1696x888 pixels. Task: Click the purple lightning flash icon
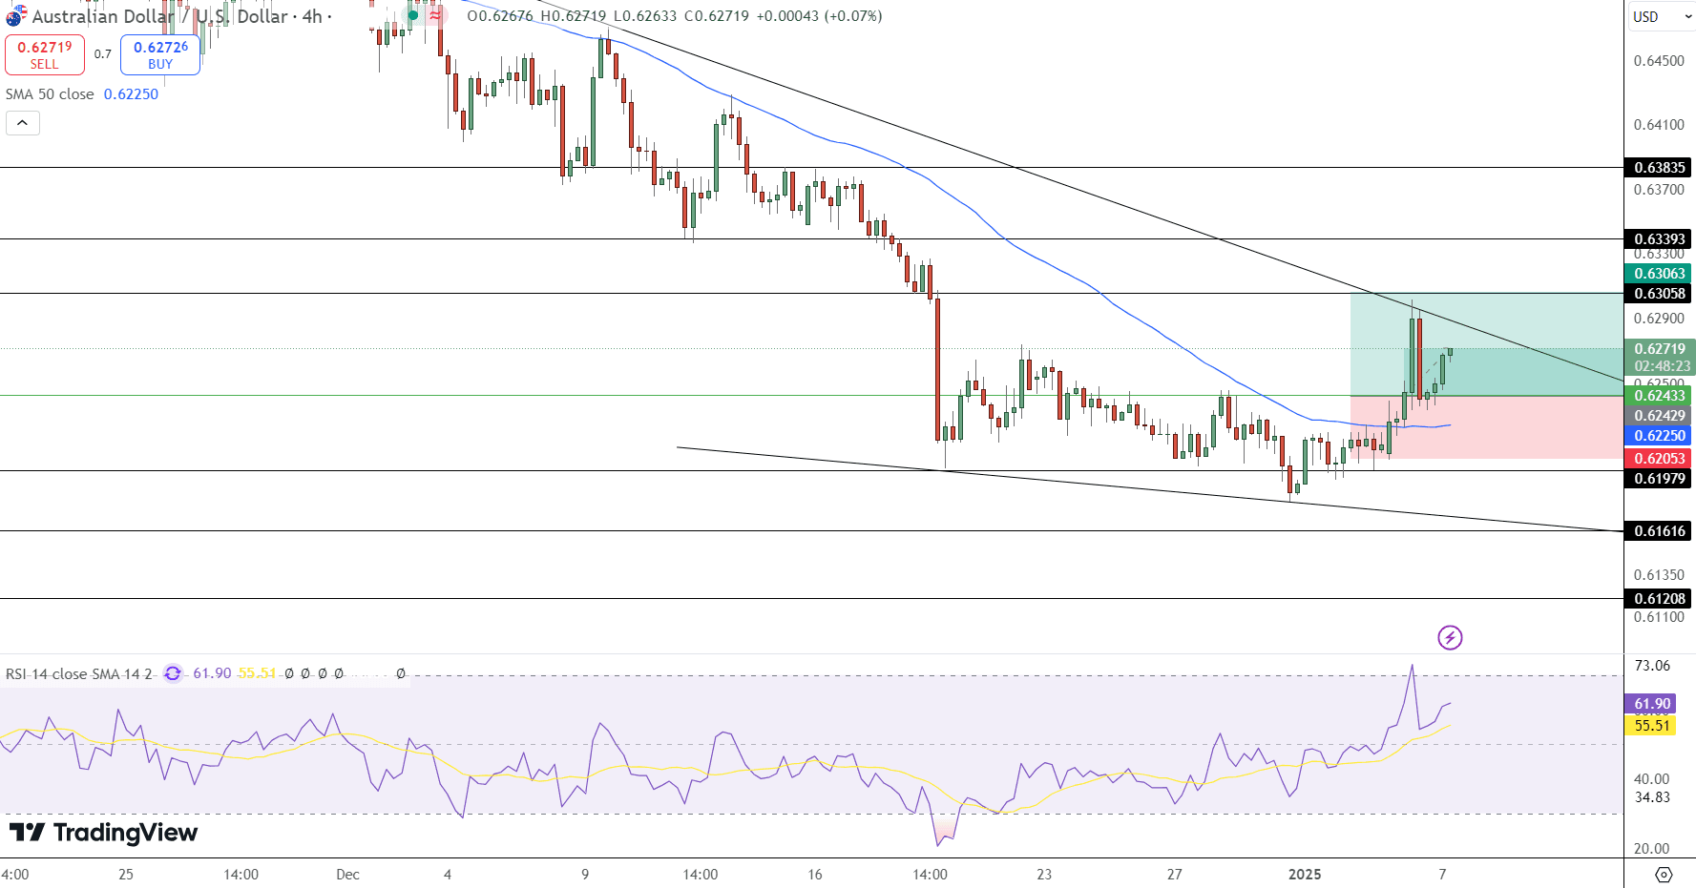click(x=1450, y=637)
